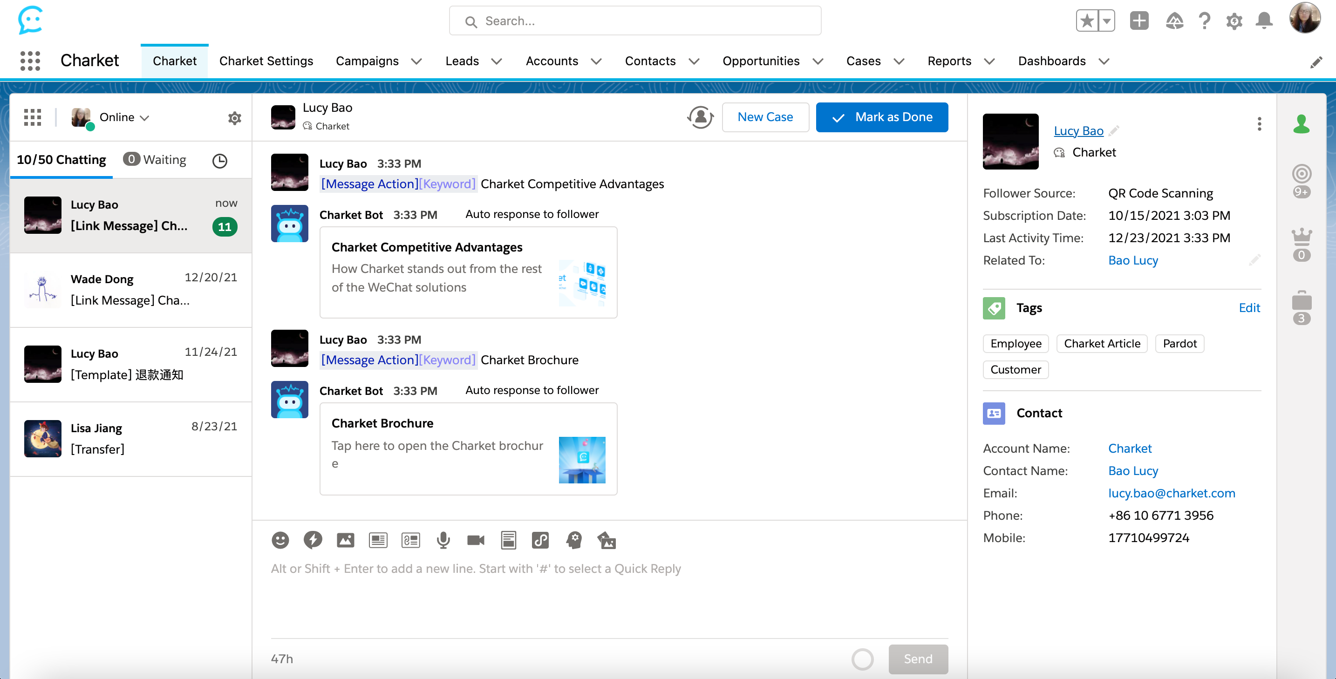Viewport: 1336px width, 679px height.
Task: Select Lisa Jiang Transfer conversation
Action: tap(131, 440)
